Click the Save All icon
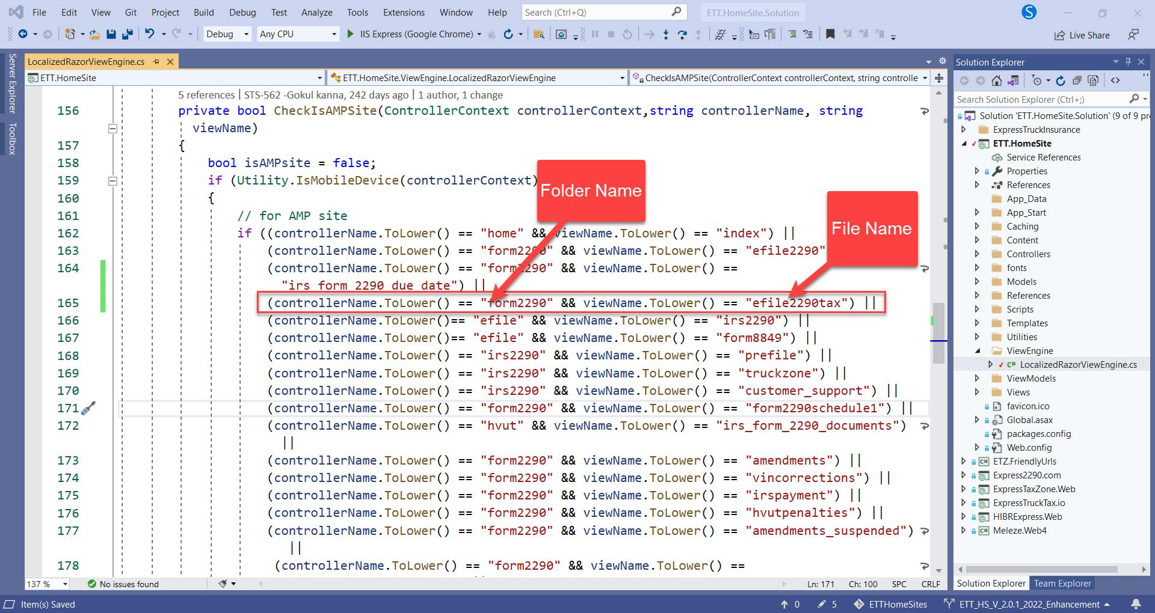1155x613 pixels. [x=127, y=34]
